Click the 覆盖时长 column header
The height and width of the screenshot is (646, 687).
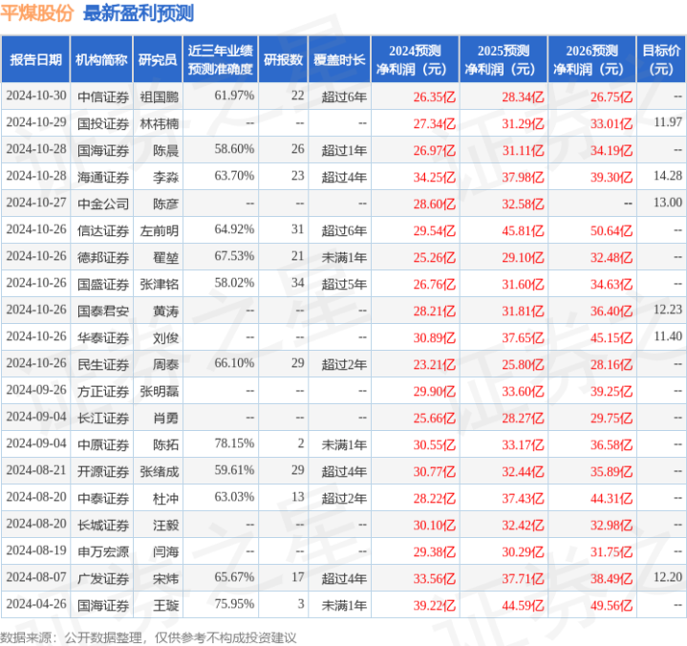point(339,59)
